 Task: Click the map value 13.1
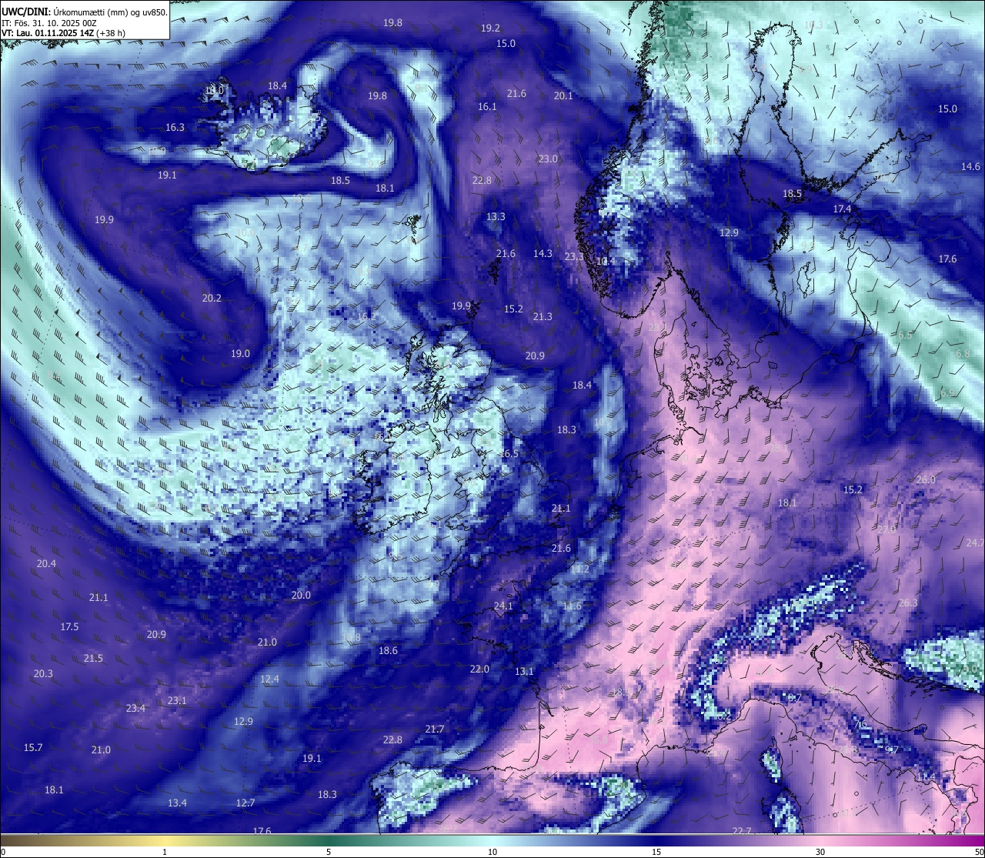(x=524, y=671)
